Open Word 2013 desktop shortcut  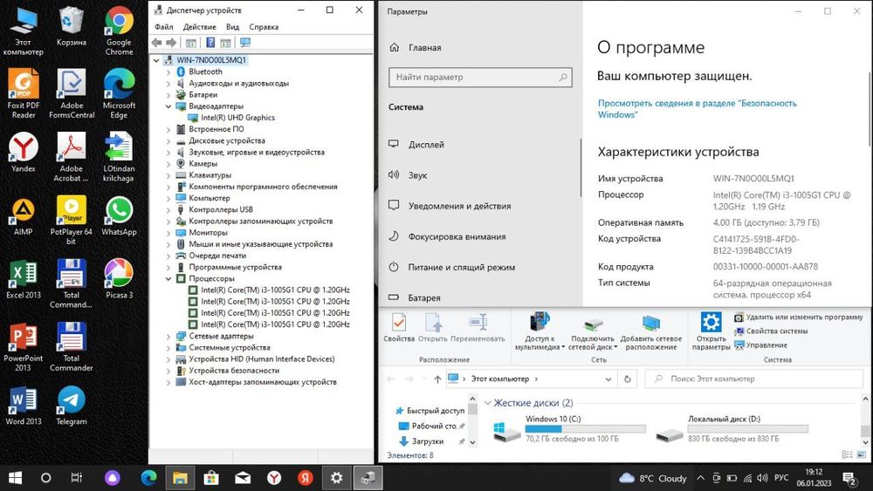(24, 406)
